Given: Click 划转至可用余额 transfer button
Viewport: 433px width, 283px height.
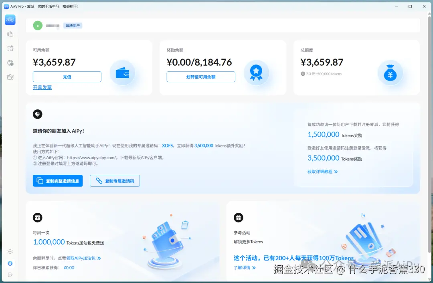Looking at the screenshot, I should click(201, 77).
